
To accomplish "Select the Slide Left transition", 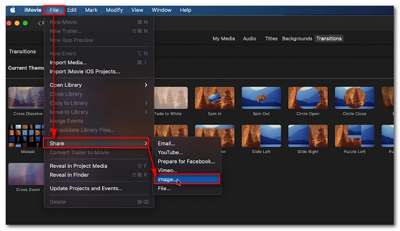I will point(261,136).
